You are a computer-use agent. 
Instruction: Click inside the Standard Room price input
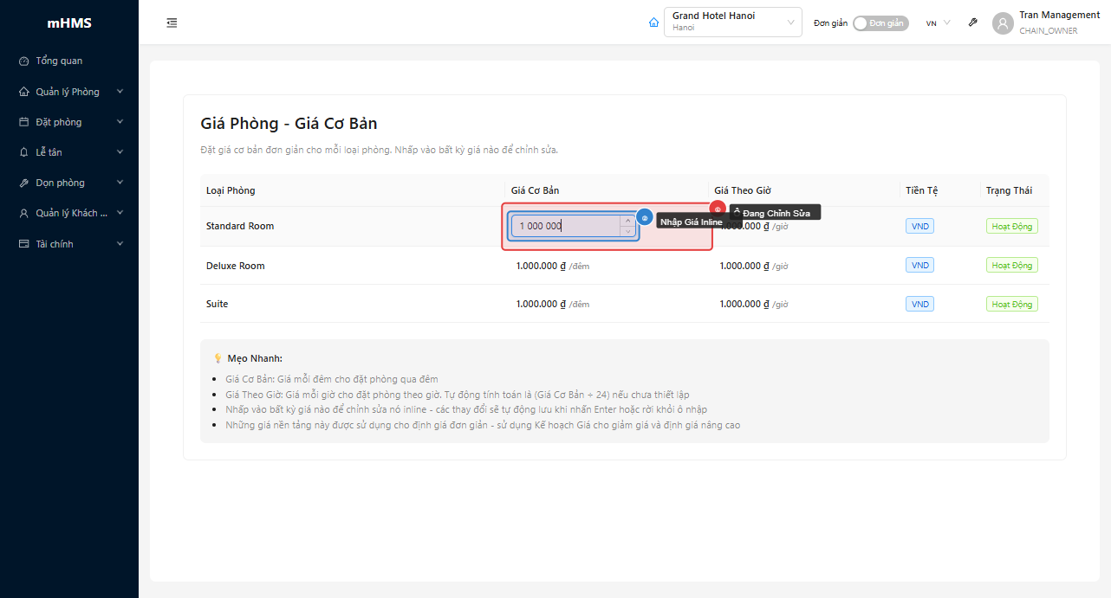(x=565, y=227)
